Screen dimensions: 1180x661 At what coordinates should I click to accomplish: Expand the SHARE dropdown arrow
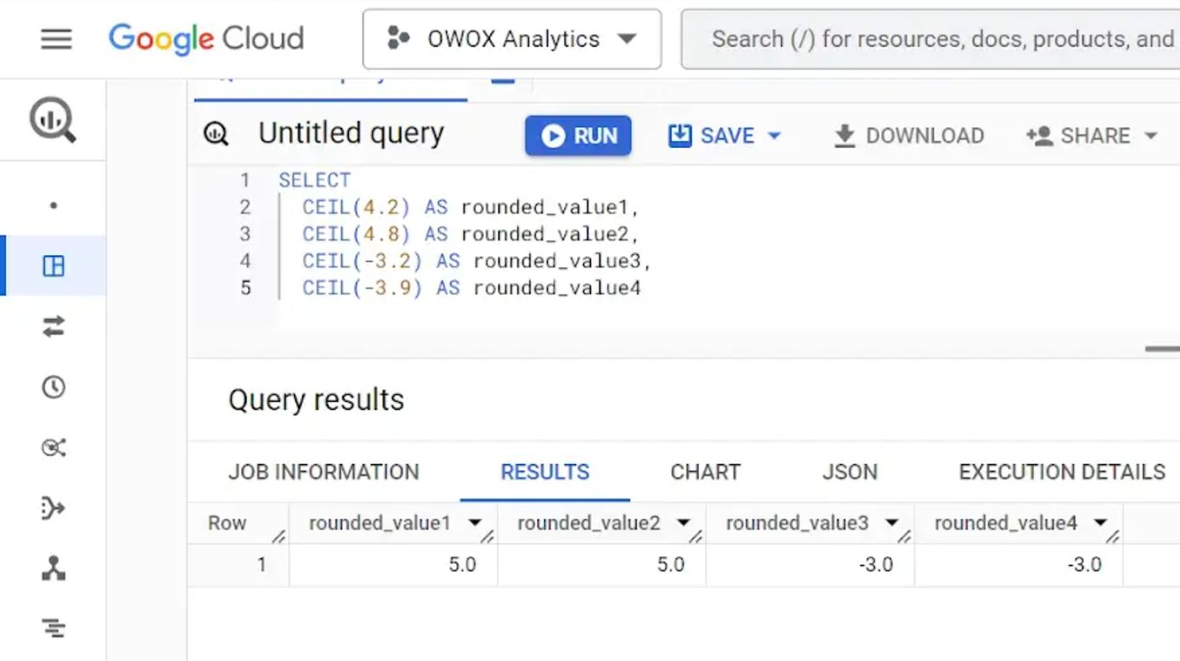(x=1150, y=136)
